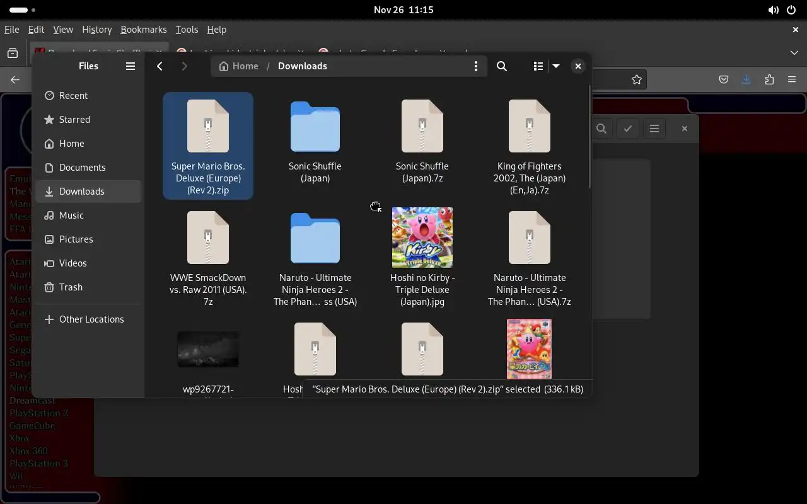Click the 'King of Fighters 2002' file name

530,178
